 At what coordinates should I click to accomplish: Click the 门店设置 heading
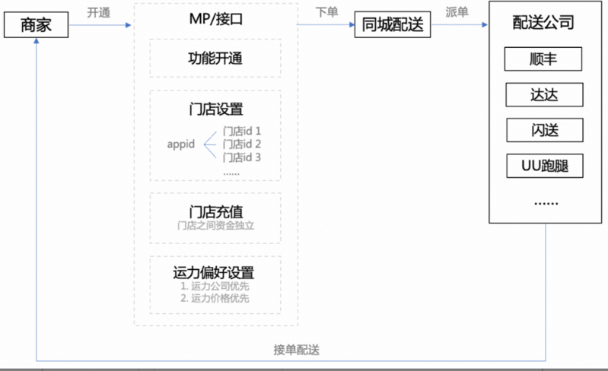215,109
